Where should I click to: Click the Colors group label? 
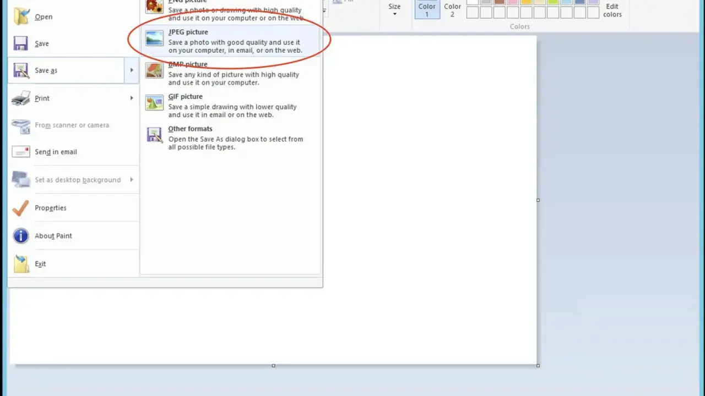click(x=519, y=26)
